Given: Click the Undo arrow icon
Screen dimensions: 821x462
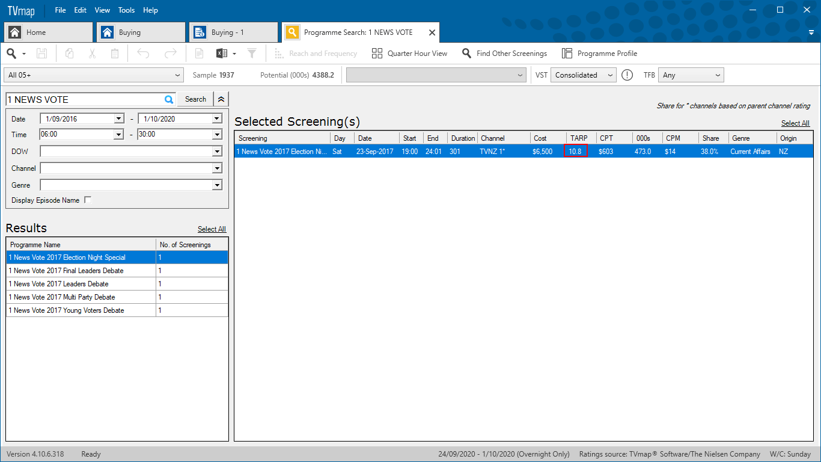Looking at the screenshot, I should pos(143,54).
